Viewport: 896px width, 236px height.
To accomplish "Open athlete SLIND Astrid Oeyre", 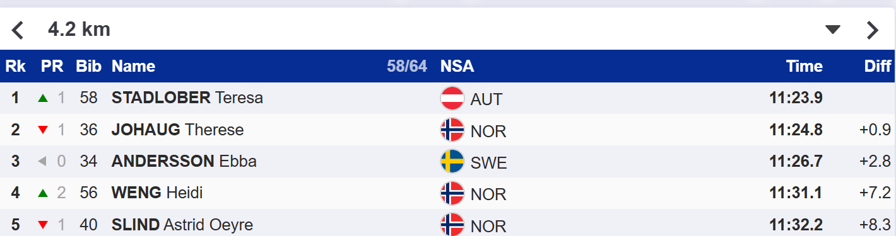I will tap(182, 225).
